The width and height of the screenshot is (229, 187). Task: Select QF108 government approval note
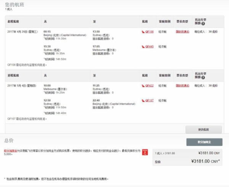click(27, 65)
